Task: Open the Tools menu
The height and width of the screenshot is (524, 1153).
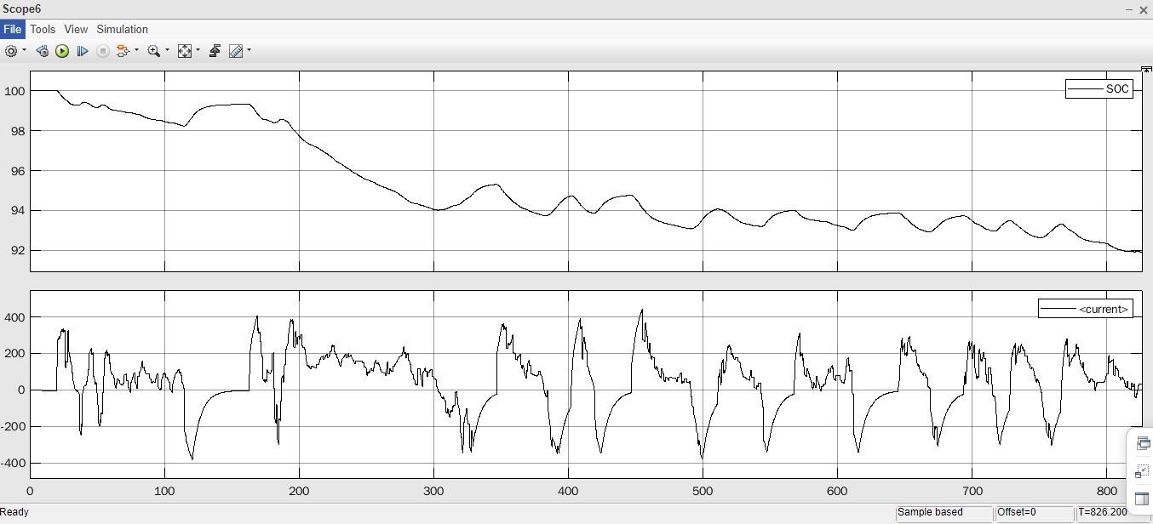Action: [x=43, y=29]
